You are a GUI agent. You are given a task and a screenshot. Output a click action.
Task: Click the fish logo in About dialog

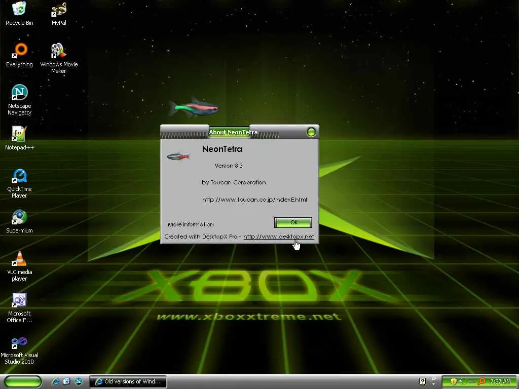[x=178, y=156]
